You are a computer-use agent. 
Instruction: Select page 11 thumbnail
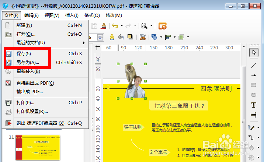38,147
